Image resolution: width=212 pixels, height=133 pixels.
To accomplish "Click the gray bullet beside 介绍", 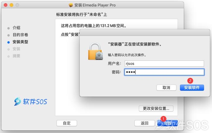I will coord(9,28).
